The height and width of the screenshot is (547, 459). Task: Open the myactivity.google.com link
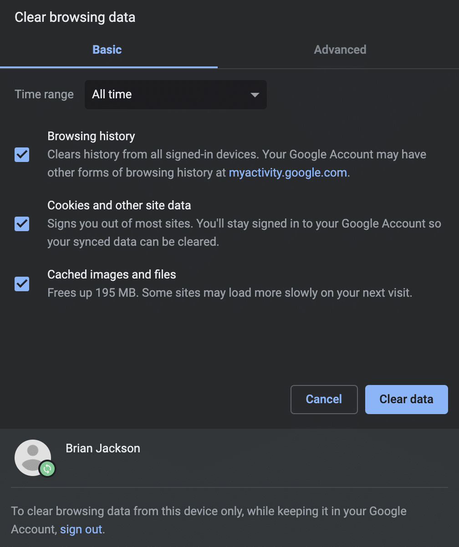click(x=287, y=172)
